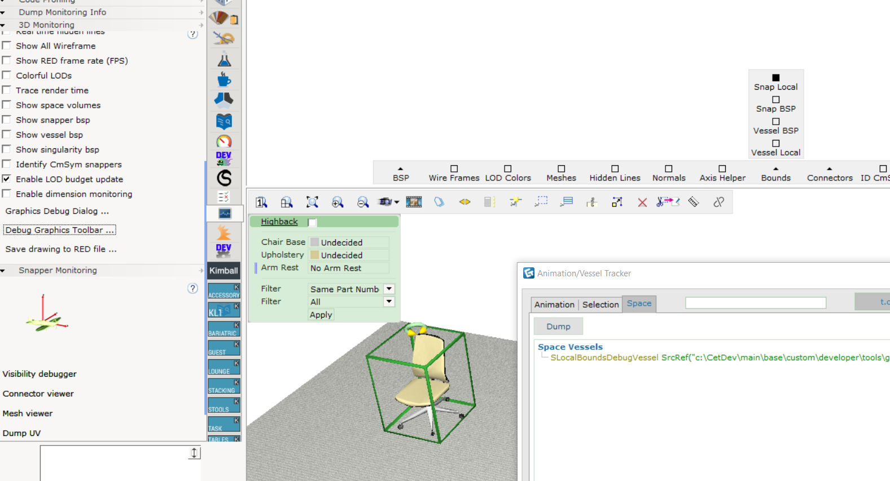Image resolution: width=890 pixels, height=481 pixels.
Task: Click the Upholstery color swatch
Action: 315,255
